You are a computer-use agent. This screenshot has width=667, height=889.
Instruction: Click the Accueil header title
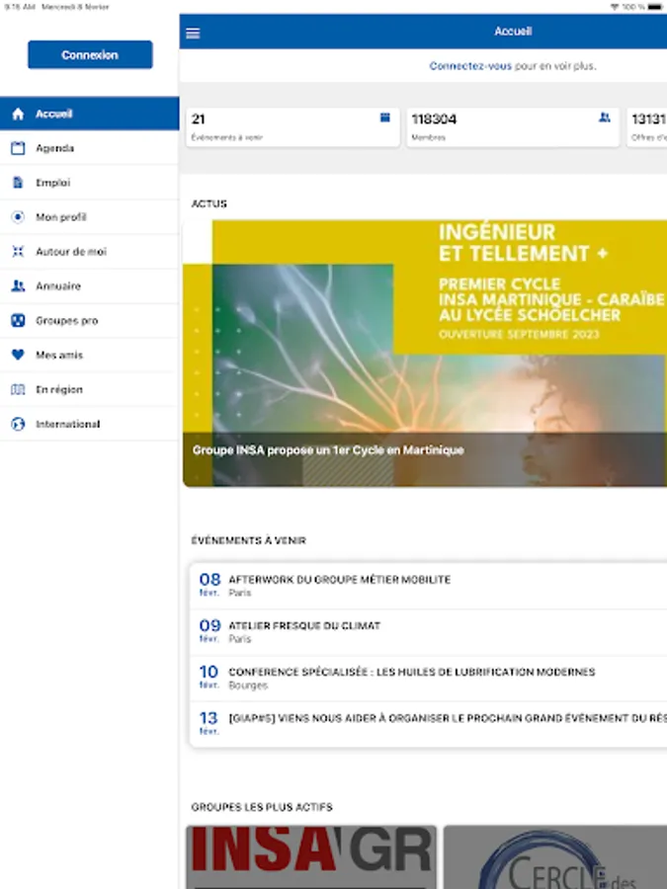click(513, 32)
